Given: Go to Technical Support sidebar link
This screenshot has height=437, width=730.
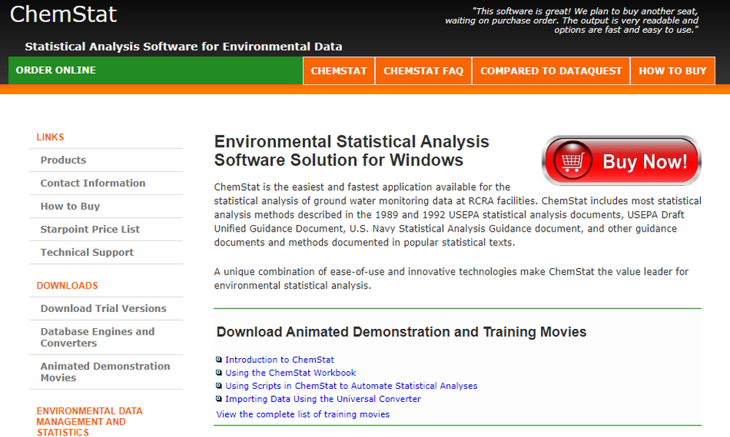Looking at the screenshot, I should [x=87, y=252].
